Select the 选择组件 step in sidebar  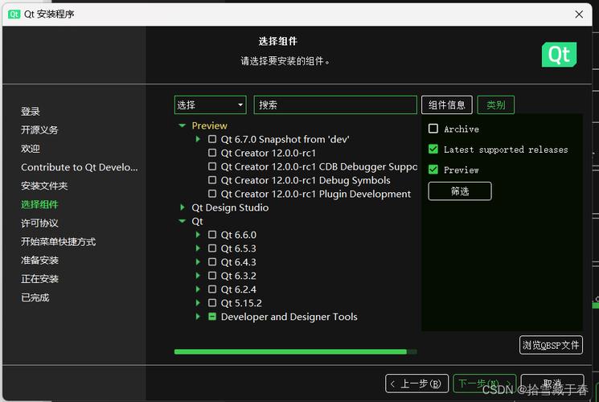pos(39,204)
